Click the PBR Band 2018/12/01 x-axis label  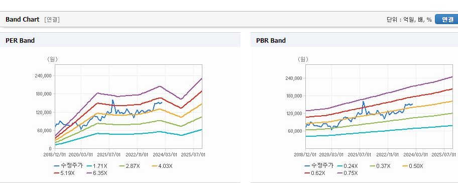(x=305, y=154)
